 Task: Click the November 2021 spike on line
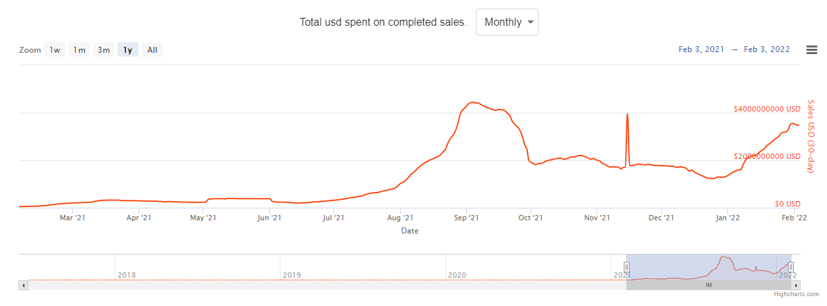coord(627,115)
